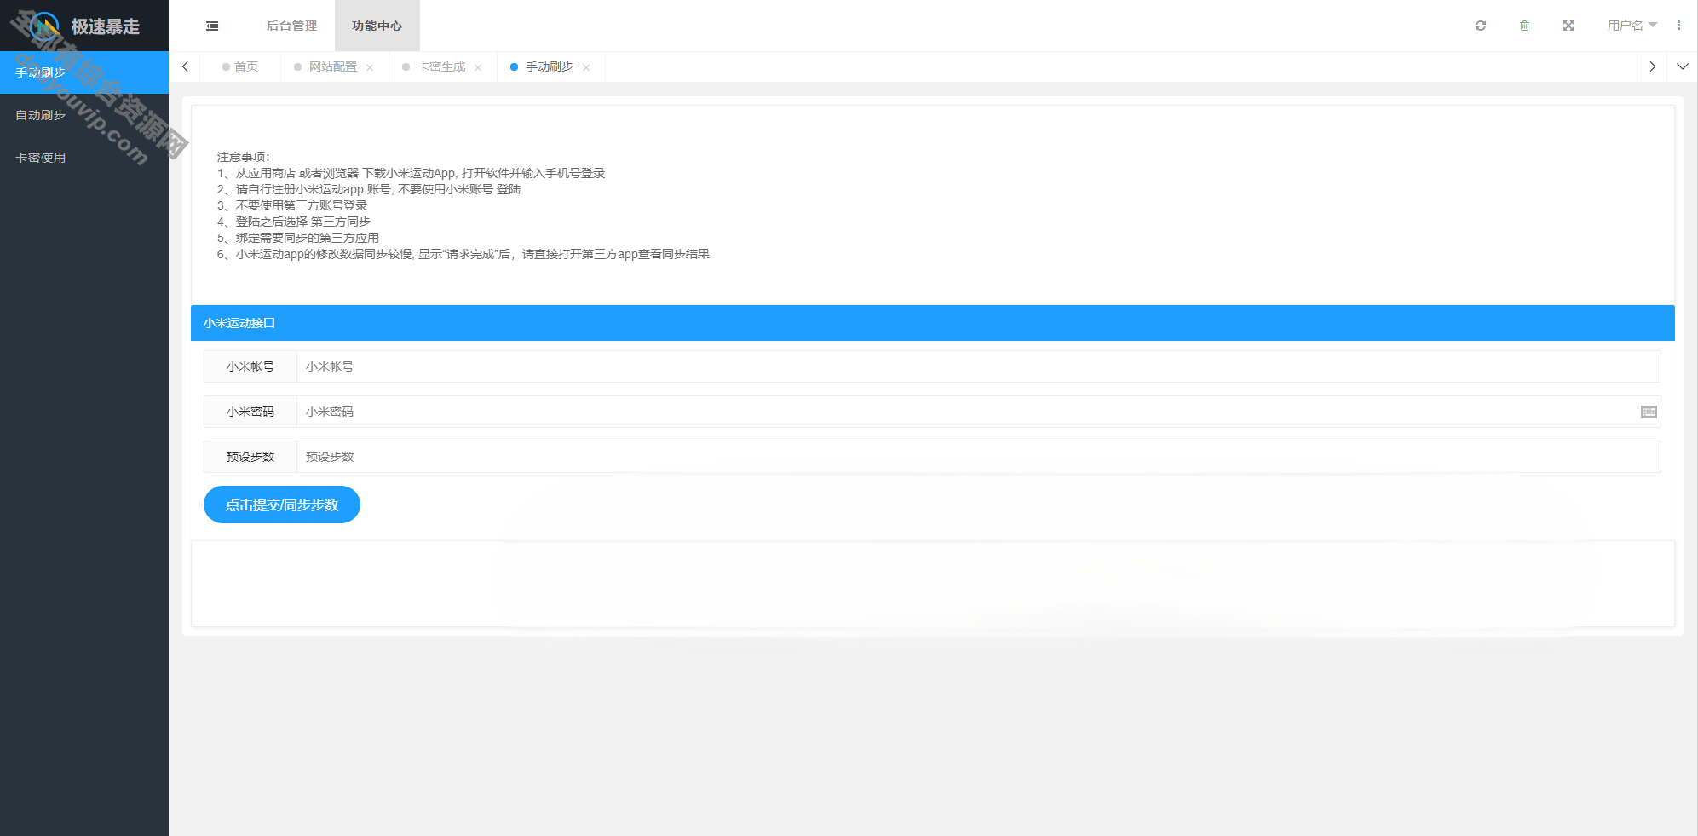The width and height of the screenshot is (1698, 836).
Task: Close the 卡密生成 tab
Action: (x=478, y=67)
